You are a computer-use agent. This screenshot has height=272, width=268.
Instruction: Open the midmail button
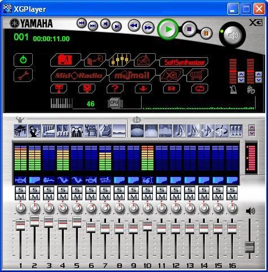132,75
